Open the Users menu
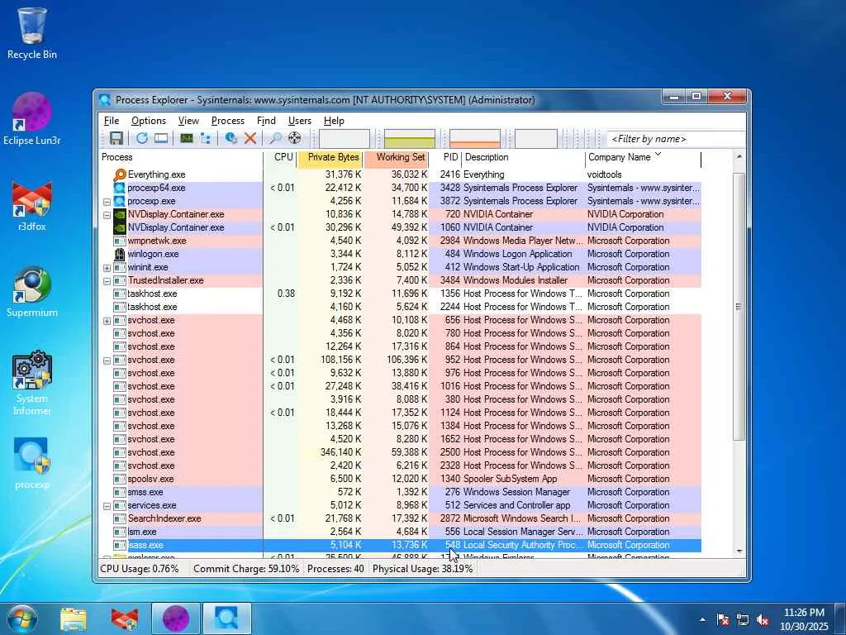 point(299,121)
